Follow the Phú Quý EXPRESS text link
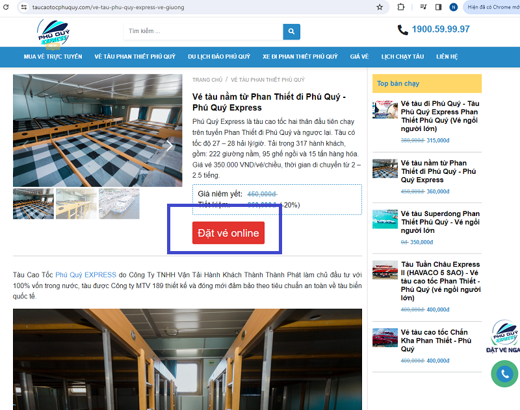Screen dimensions: 520x410 (x=86, y=274)
